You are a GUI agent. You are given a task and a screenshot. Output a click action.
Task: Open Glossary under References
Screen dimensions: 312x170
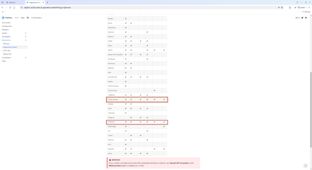[x=6, y=44]
